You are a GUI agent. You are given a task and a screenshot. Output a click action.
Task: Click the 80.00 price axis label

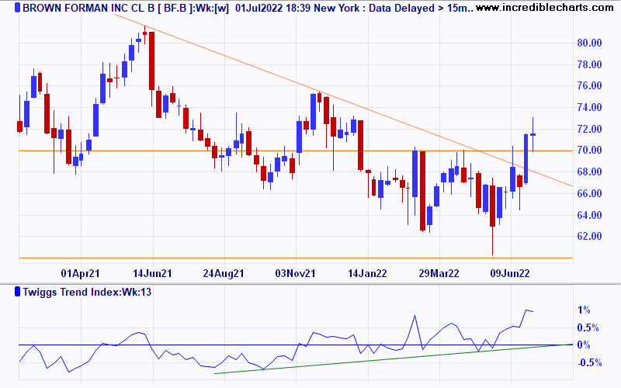[x=589, y=43]
